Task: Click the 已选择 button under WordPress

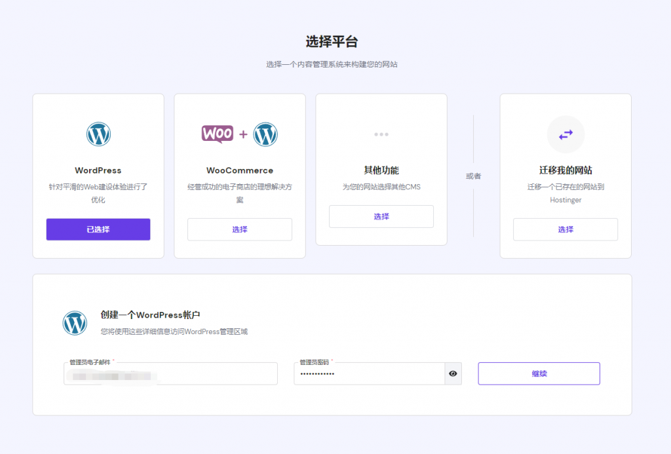Action: coord(98,229)
